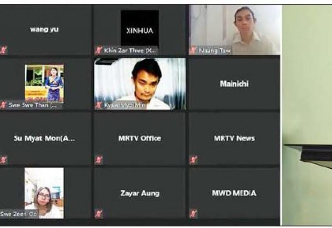332x228 pixels.
Task: Select the wang yu participant name
Action: click(44, 29)
